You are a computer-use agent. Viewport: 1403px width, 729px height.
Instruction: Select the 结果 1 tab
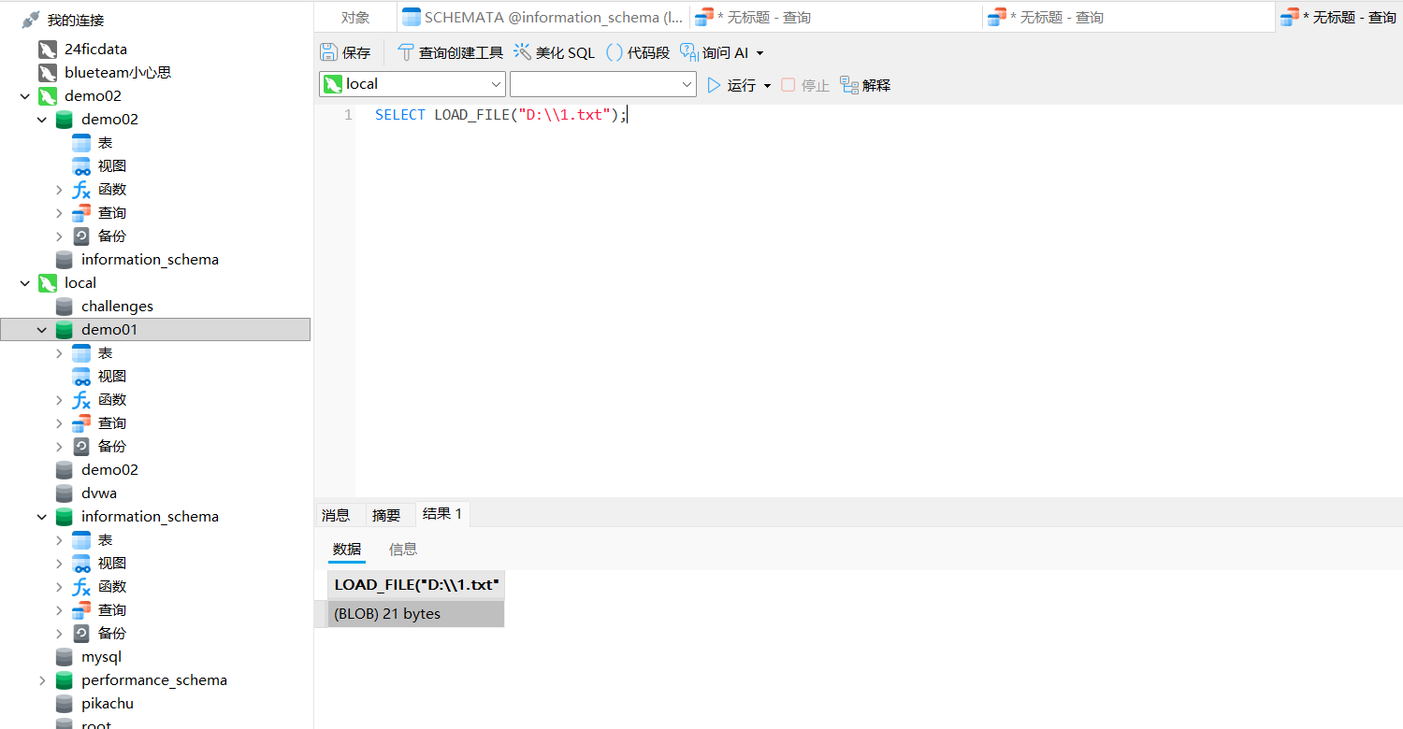pyautogui.click(x=442, y=514)
